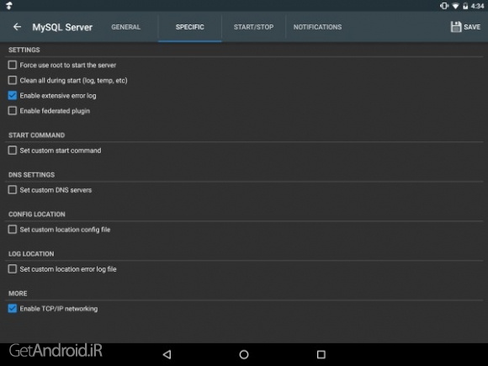Open the Start/Stop tab
This screenshot has width=488, height=366.
tap(253, 27)
